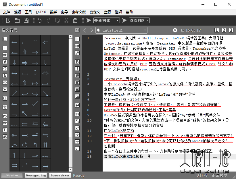236x179 pixels.
Task: Jump to bookmark 3
Action: 231,30
